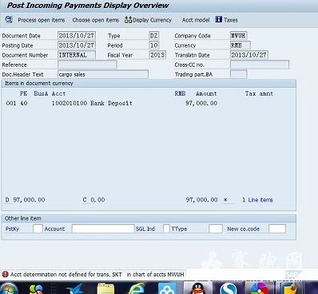This screenshot has height=294, width=318.
Task: Click the Trading part.BA field
Action: [x=238, y=74]
